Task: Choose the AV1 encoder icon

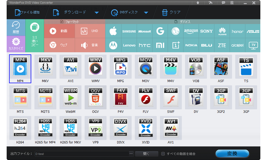Action: click(171, 128)
